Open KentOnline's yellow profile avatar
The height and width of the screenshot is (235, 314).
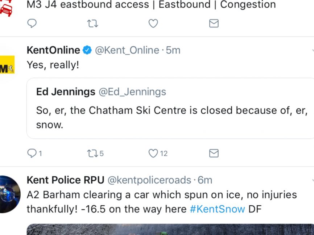7,64
